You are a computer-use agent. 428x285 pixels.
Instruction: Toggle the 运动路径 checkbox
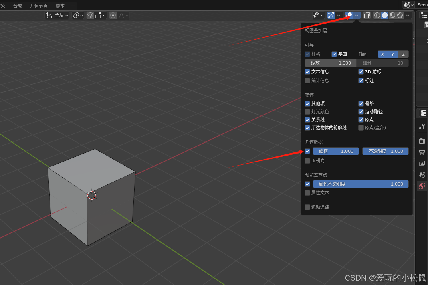361,112
